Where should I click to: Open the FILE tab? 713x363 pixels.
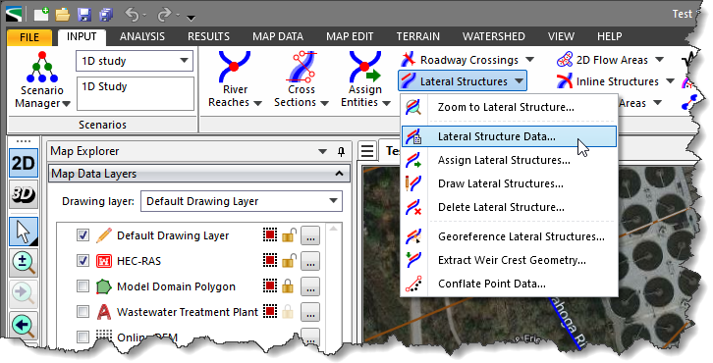(29, 37)
